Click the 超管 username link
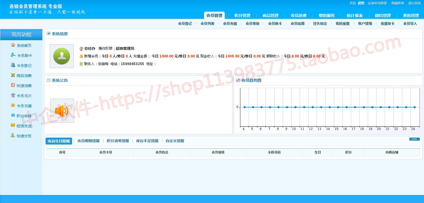The width and height of the screenshot is (424, 203). (361, 3)
